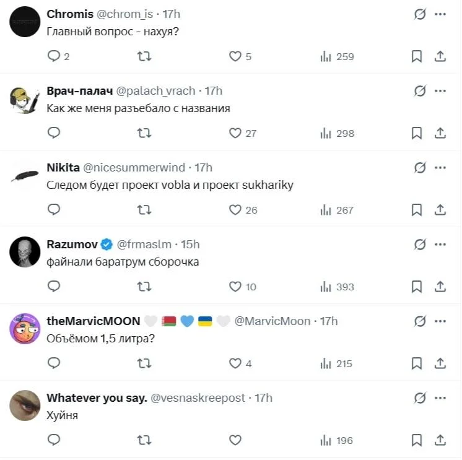Bookmark the Razumov tweet
The height and width of the screenshot is (460, 462).
pos(417,287)
